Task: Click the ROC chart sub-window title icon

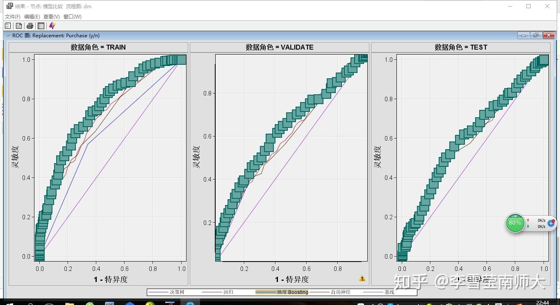Action: 8,35
